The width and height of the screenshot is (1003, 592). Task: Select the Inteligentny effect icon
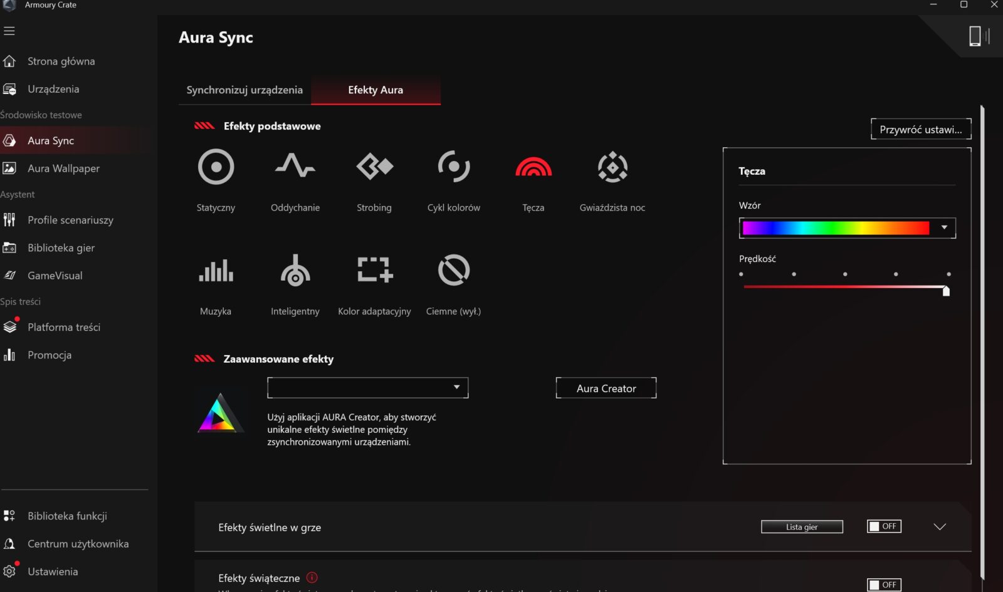click(x=295, y=271)
